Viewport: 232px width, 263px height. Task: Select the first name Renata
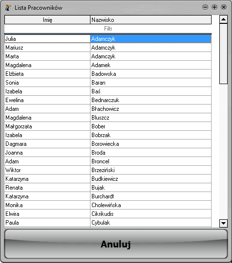point(47,188)
